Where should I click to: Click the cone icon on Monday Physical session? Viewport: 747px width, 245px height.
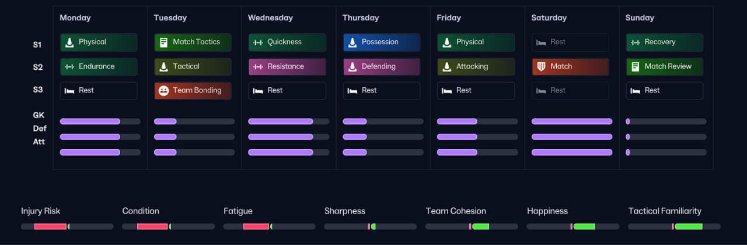click(x=69, y=42)
